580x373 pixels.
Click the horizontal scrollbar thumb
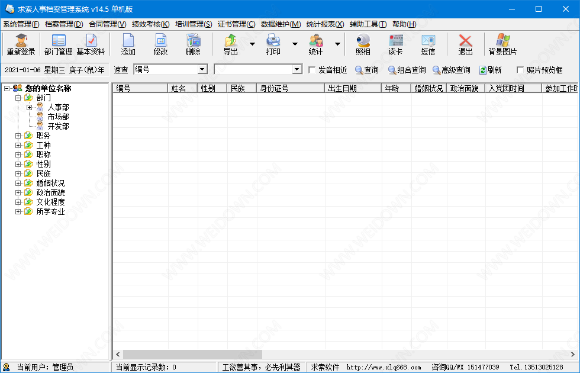[x=192, y=354]
